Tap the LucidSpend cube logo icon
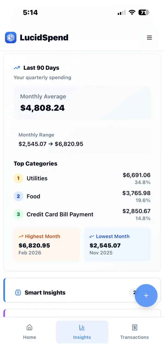This screenshot has height=356, width=164. 10,38
